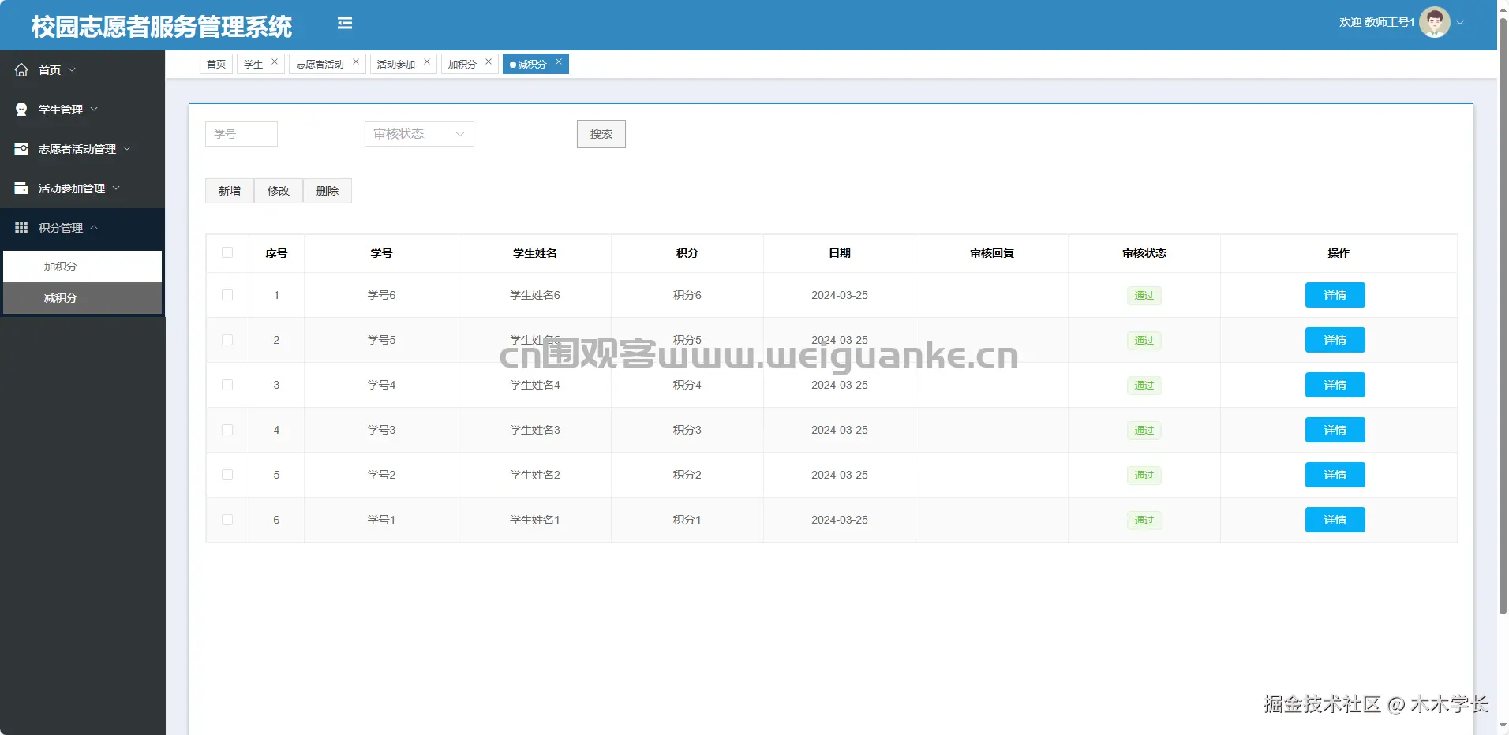1509x735 pixels.
Task: Check the row checkbox for 学号1
Action: pyautogui.click(x=227, y=520)
